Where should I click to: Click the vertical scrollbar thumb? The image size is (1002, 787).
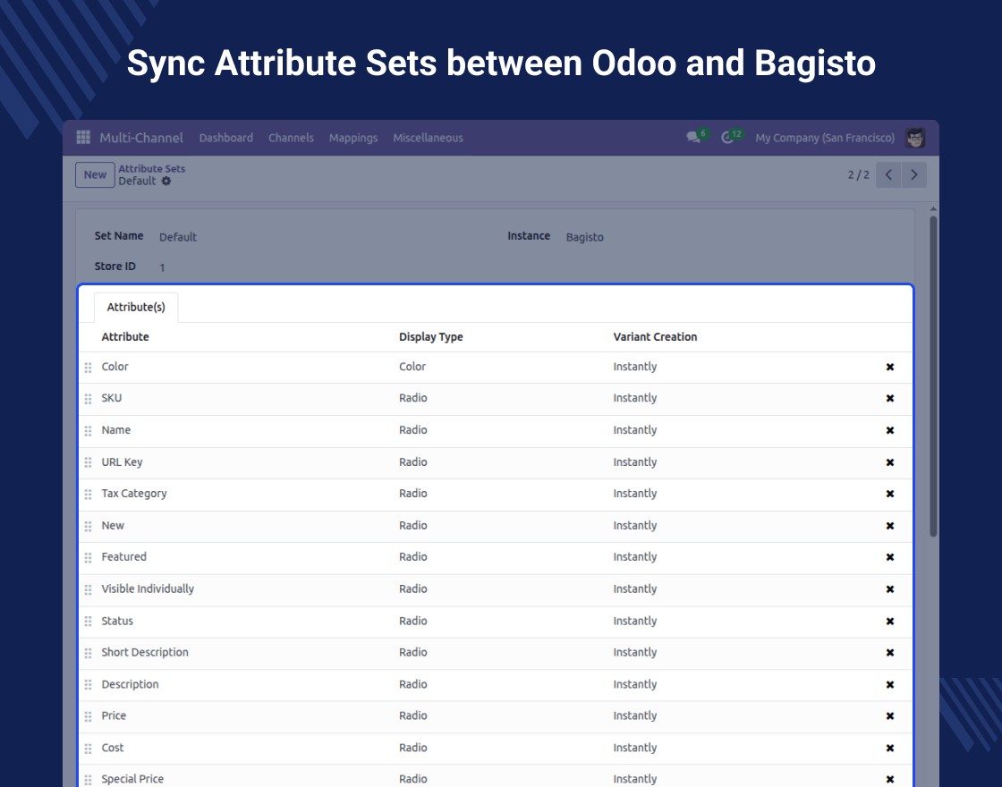tap(933, 377)
